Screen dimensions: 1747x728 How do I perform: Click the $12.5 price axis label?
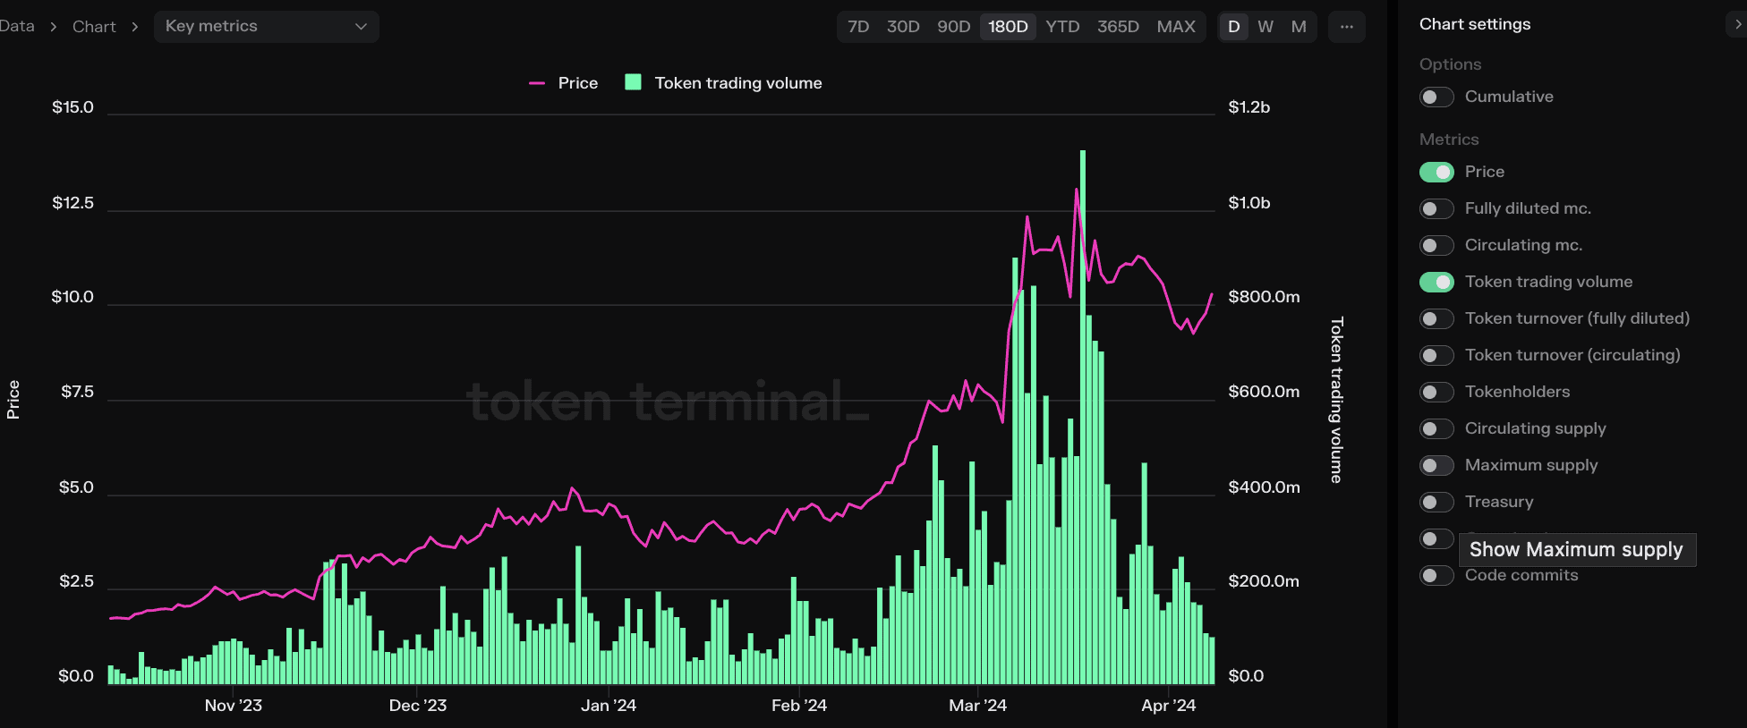tap(72, 203)
